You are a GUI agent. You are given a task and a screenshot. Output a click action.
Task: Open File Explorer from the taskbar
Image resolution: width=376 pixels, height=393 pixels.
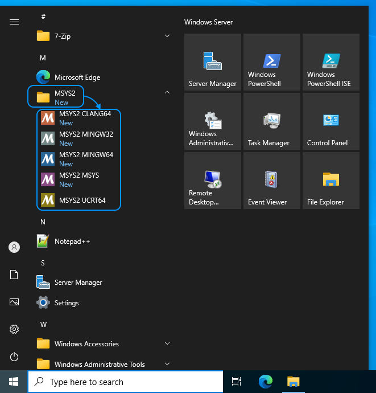click(293, 382)
